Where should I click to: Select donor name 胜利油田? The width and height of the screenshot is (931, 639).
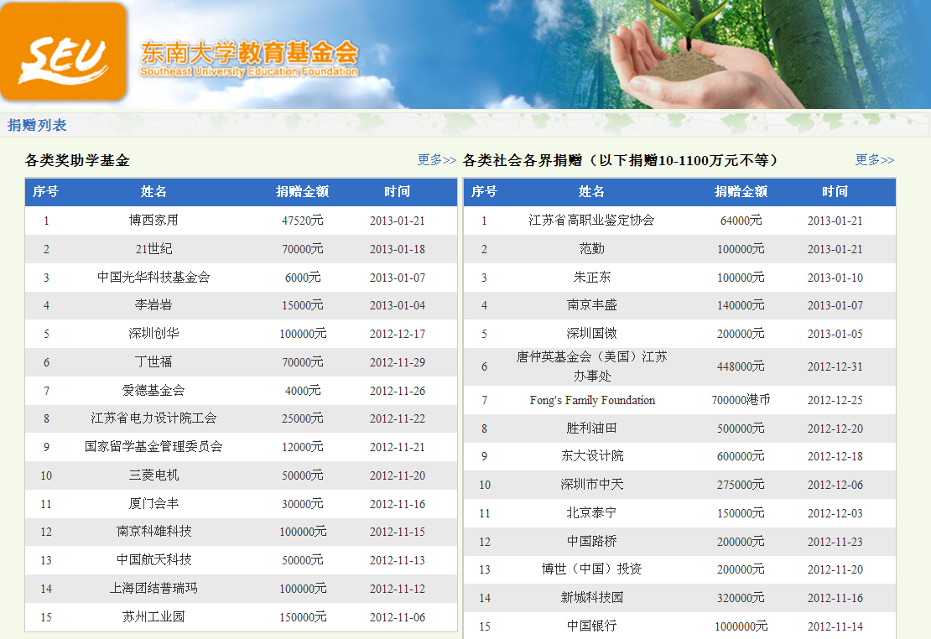tap(592, 429)
